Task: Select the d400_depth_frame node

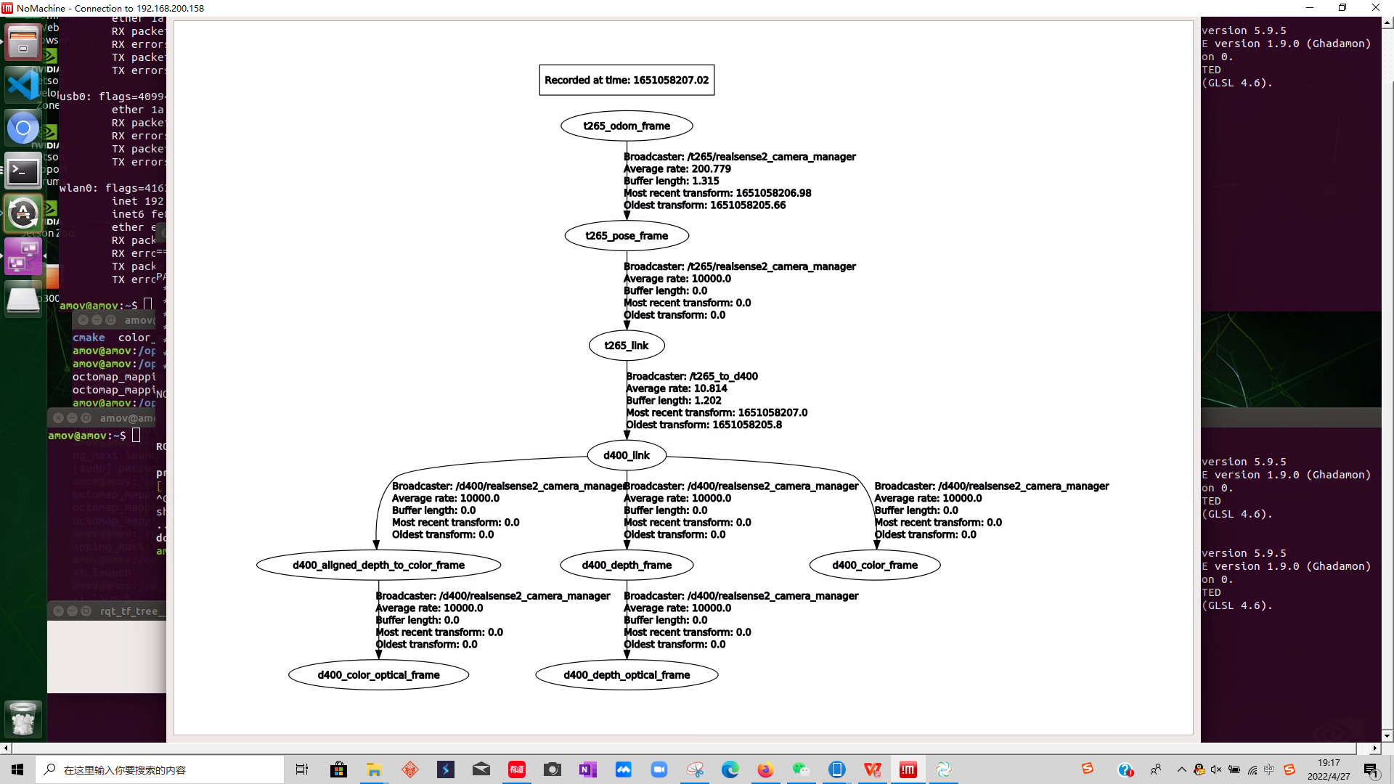Action: [627, 565]
